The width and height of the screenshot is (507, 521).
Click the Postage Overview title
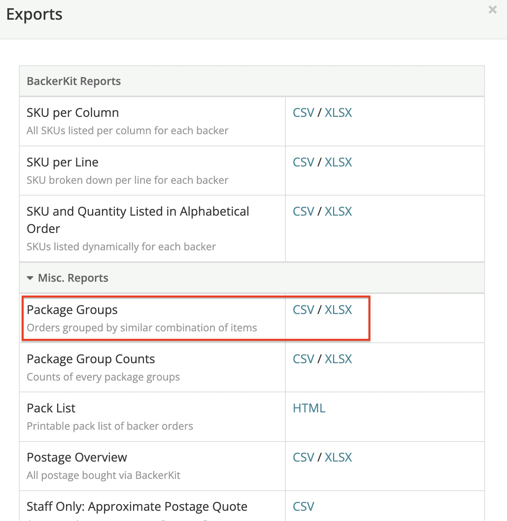[x=77, y=458]
